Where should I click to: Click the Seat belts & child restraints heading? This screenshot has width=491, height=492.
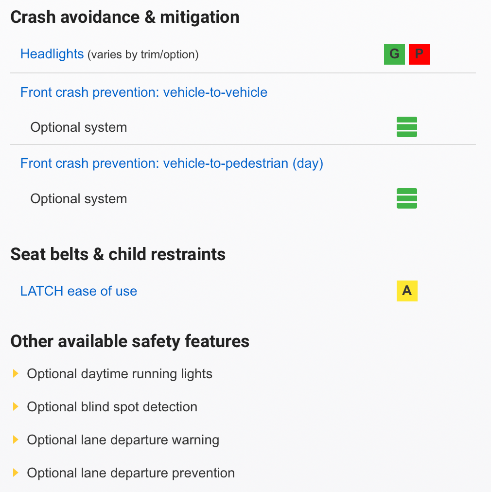click(118, 254)
